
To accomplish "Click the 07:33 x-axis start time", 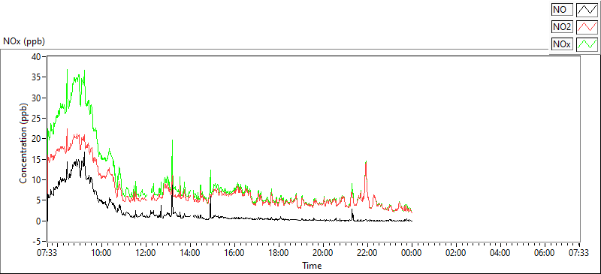I will coord(48,252).
